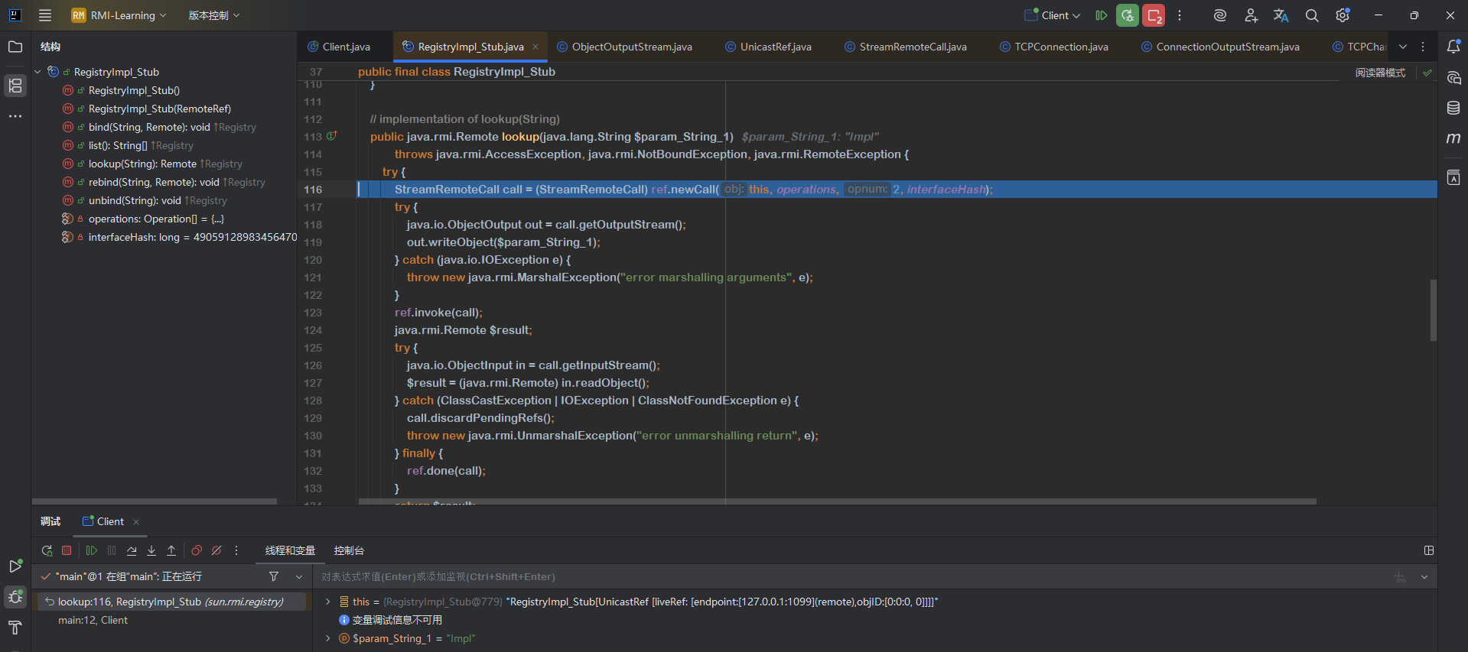
Task: Click the Step Over debug icon
Action: [132, 550]
